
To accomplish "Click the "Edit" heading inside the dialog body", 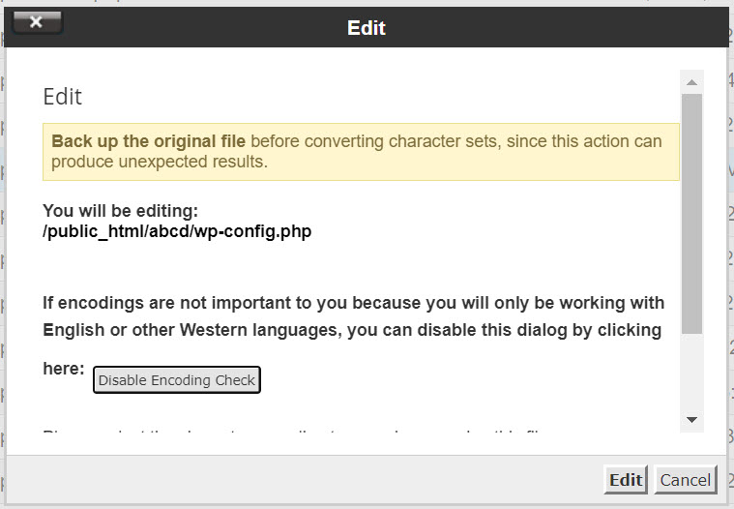I will tap(63, 97).
